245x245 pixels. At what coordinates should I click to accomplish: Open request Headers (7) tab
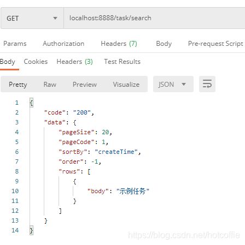tap(119, 44)
